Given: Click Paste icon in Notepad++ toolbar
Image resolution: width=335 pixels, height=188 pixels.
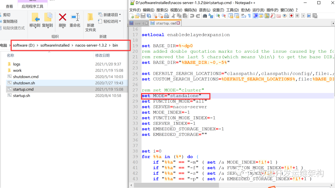Looking at the screenshot, I should tap(185, 16).
